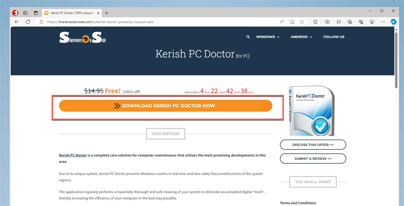The image size is (404, 206).
Task: Open the Extensions menu
Action: tap(315, 22)
